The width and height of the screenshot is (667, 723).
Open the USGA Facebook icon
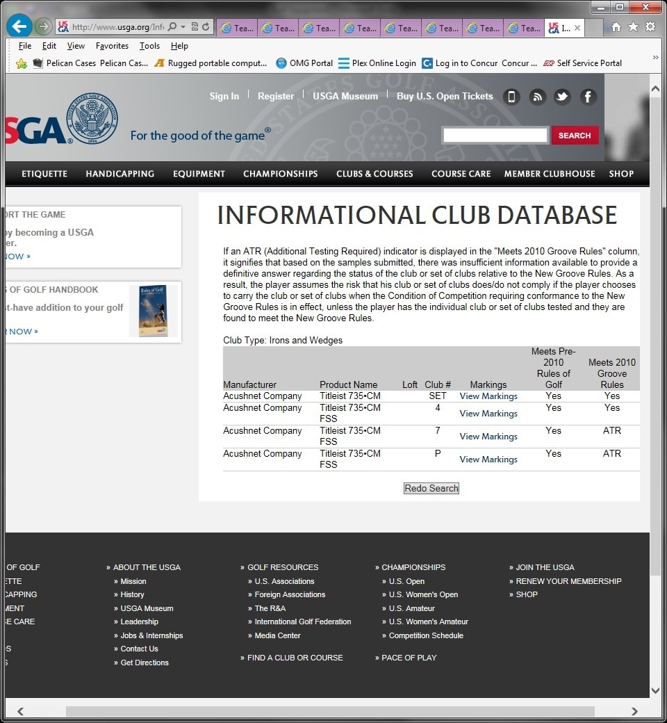[588, 97]
